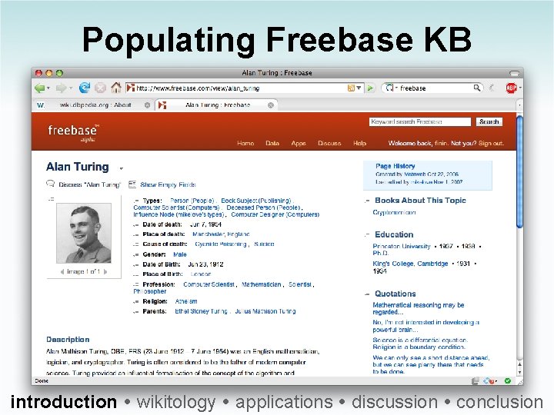Click the freebase alpha logo
The width and height of the screenshot is (554, 415).
point(74,133)
